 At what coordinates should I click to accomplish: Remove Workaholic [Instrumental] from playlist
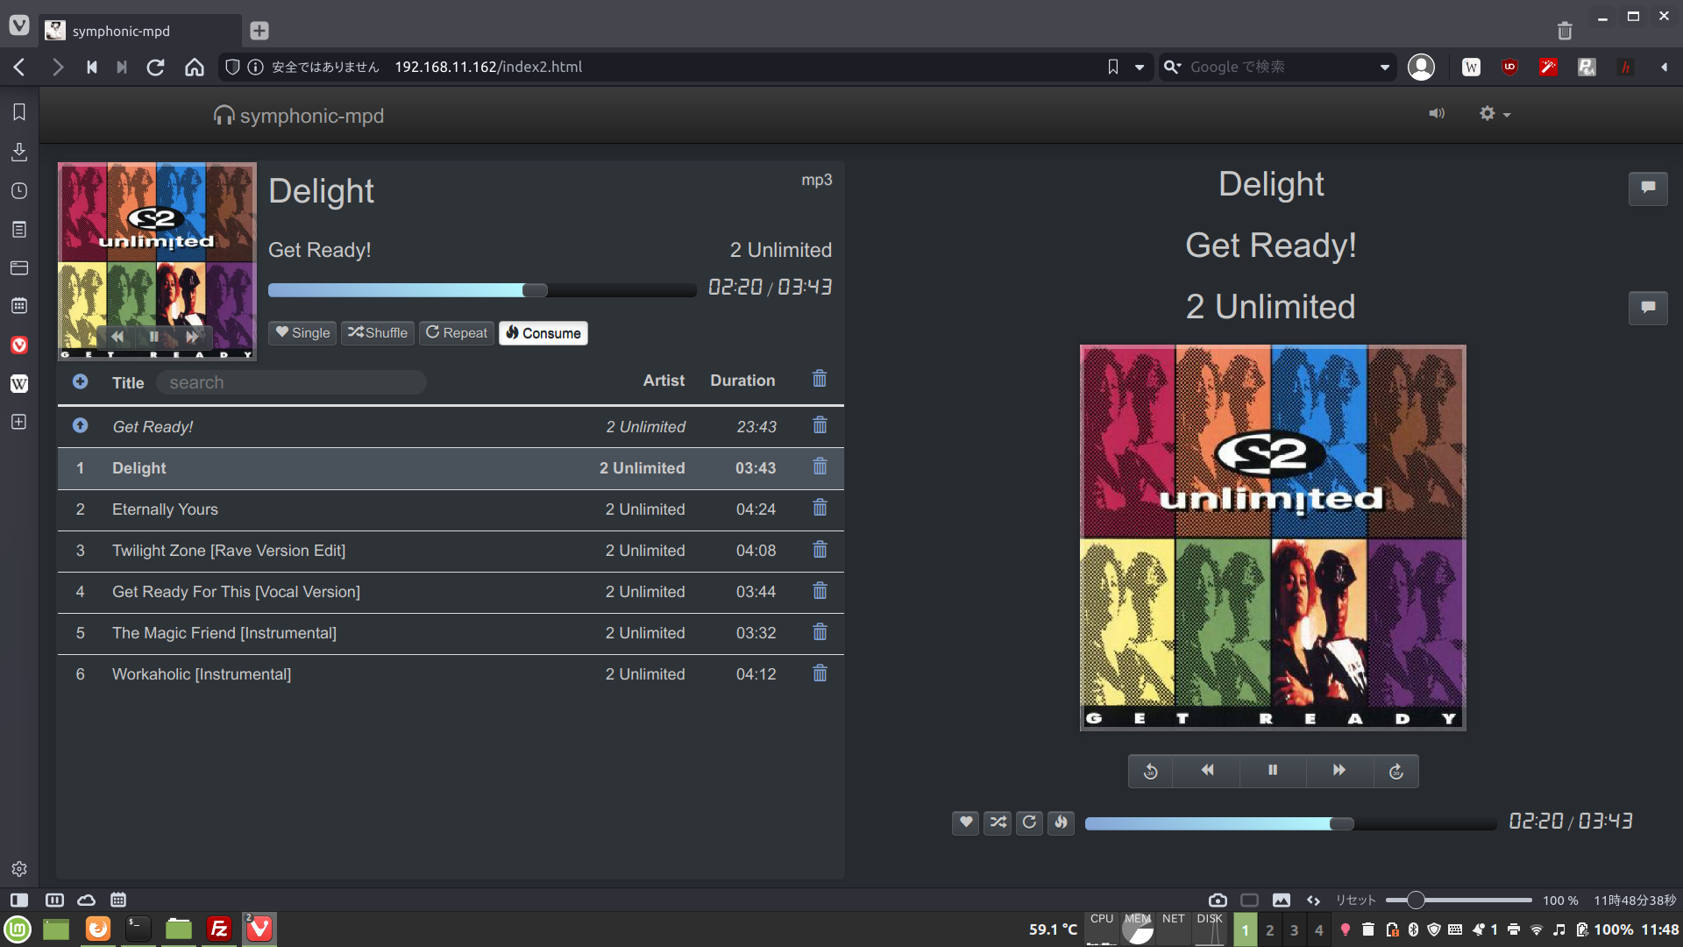tap(820, 673)
